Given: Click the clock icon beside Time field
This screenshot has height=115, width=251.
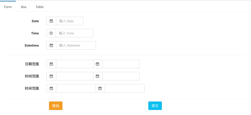Looking at the screenshot, I should (x=51, y=33).
